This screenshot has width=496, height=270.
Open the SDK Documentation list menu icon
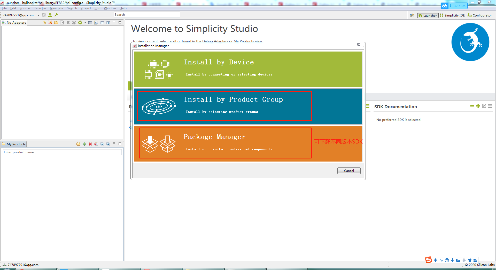coord(490,106)
